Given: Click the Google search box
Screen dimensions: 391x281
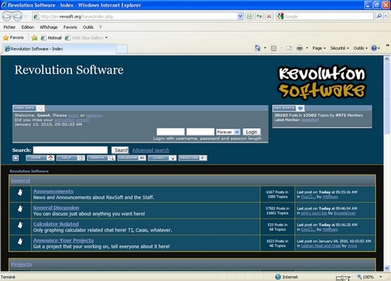Looking at the screenshot, I should point(325,16).
